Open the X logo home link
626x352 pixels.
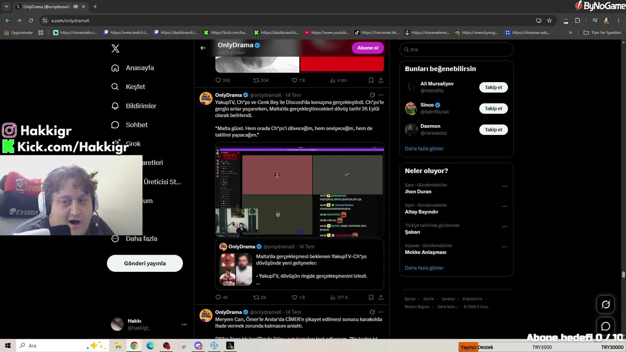coord(115,48)
